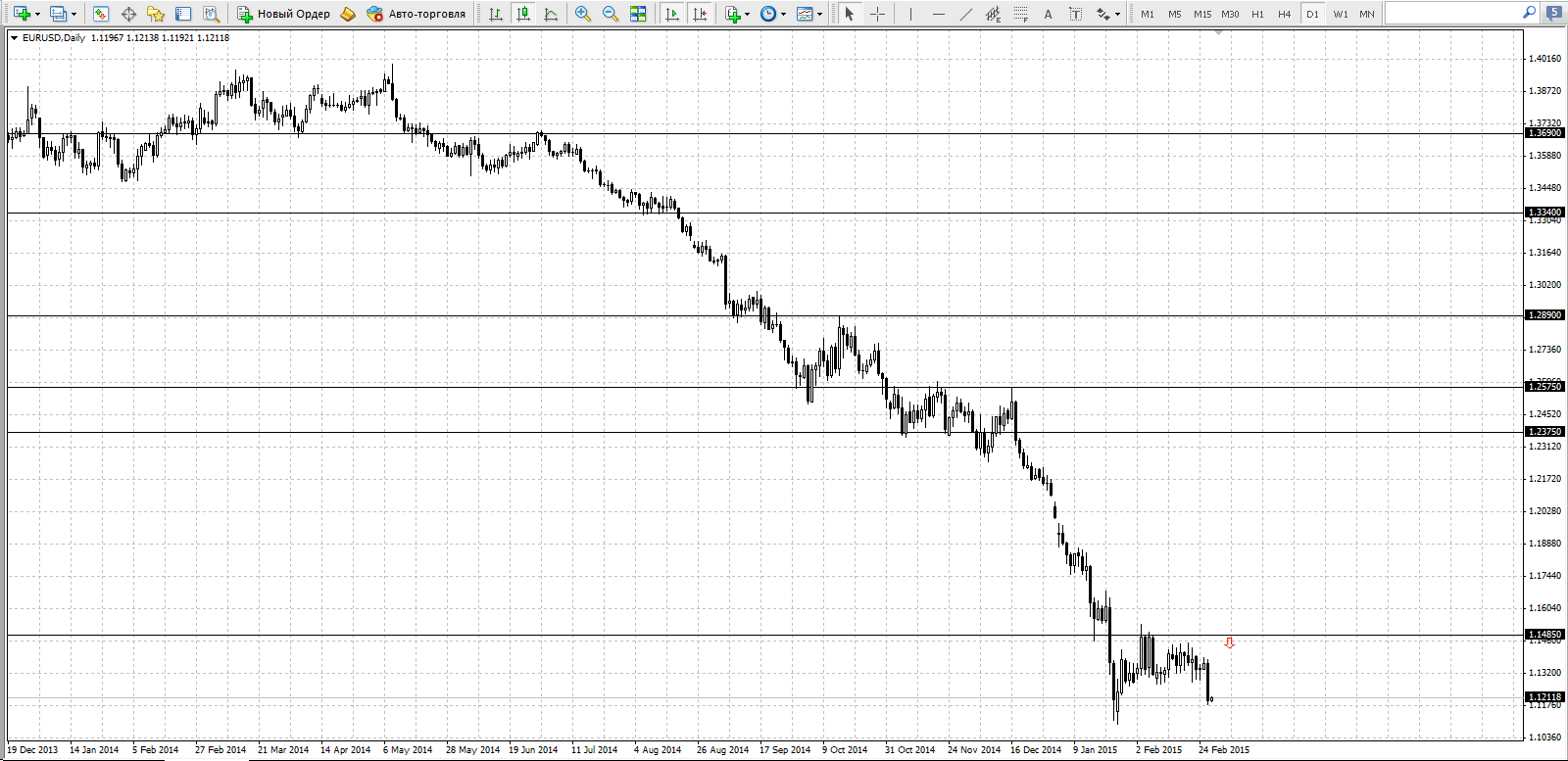Switch to the H4 timeframe
The image size is (1568, 761).
[1285, 14]
